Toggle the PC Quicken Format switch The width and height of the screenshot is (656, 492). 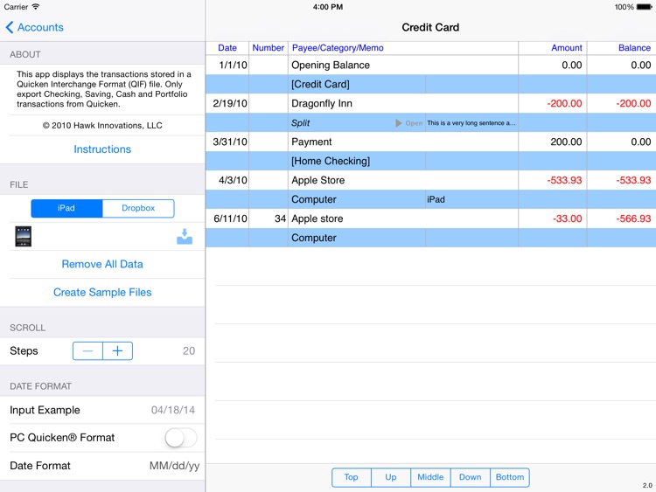181,438
